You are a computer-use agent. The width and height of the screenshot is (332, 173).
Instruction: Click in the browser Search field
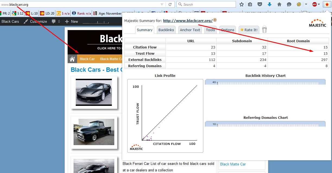point(206,4)
